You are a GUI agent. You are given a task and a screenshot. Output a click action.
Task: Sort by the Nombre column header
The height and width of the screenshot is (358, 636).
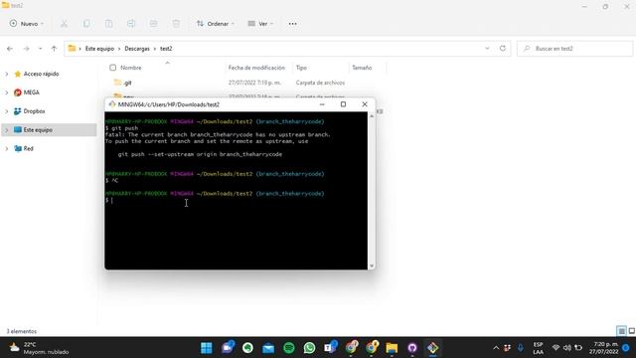[x=130, y=68]
